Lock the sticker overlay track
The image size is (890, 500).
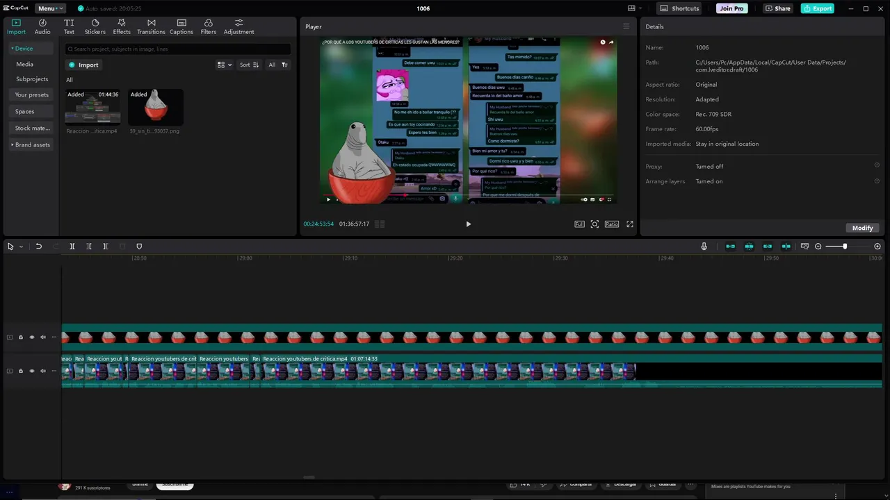tap(21, 337)
